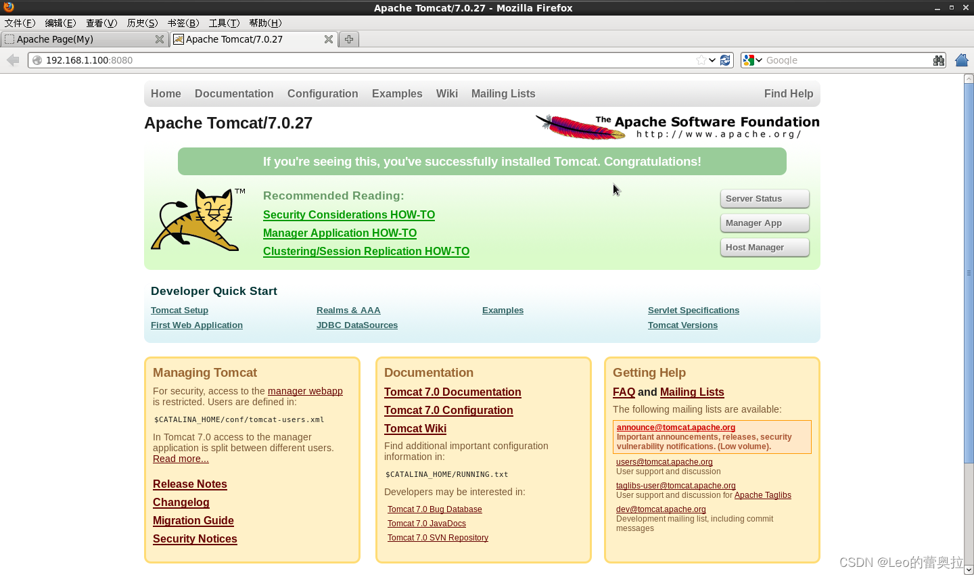The height and width of the screenshot is (575, 974).
Task: Click the Server Status button
Action: coord(764,199)
